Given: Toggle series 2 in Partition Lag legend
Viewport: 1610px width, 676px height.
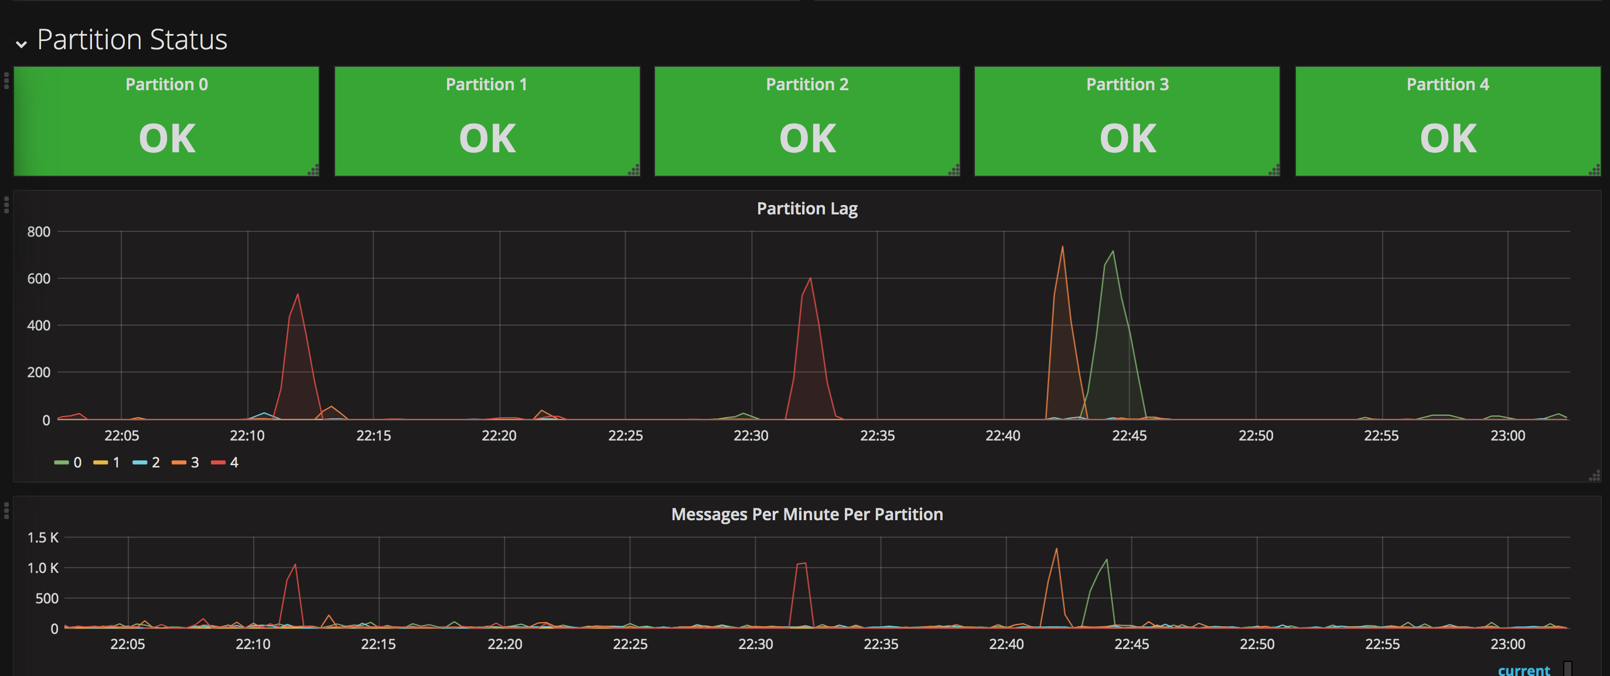Looking at the screenshot, I should coord(156,463).
